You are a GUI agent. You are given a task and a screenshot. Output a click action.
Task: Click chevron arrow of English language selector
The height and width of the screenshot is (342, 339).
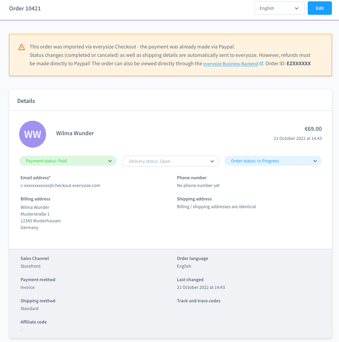[x=297, y=8]
